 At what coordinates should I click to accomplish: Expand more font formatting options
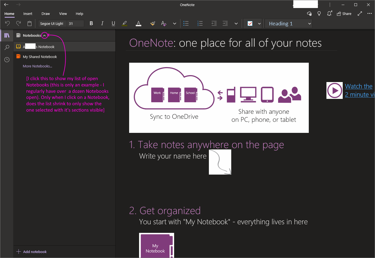coord(175,23)
